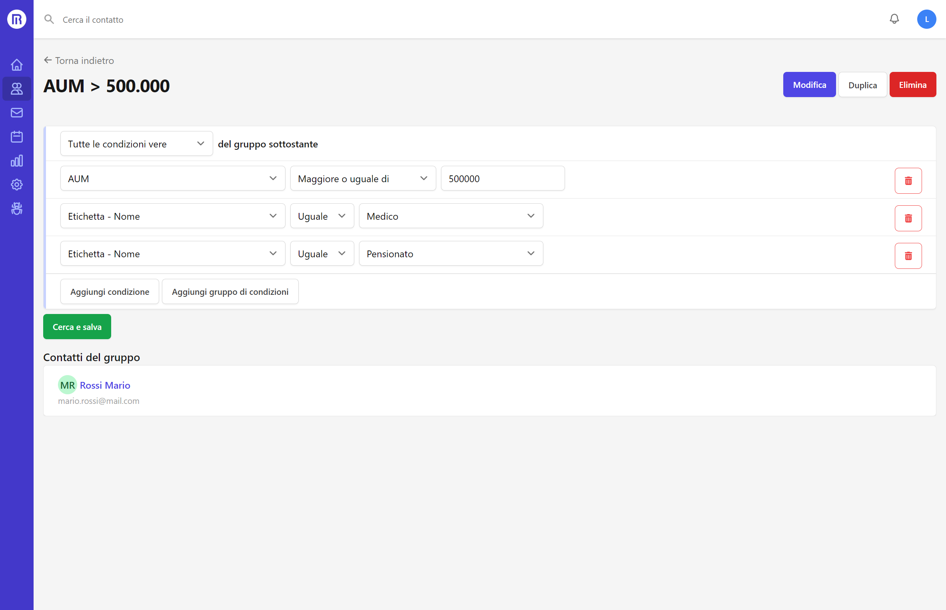Open notifications bell icon
Viewport: 946px width, 610px height.
[894, 19]
